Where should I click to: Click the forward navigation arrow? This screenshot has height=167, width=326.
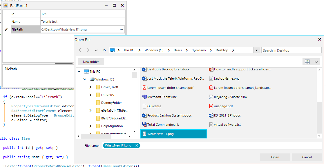coord(88,50)
